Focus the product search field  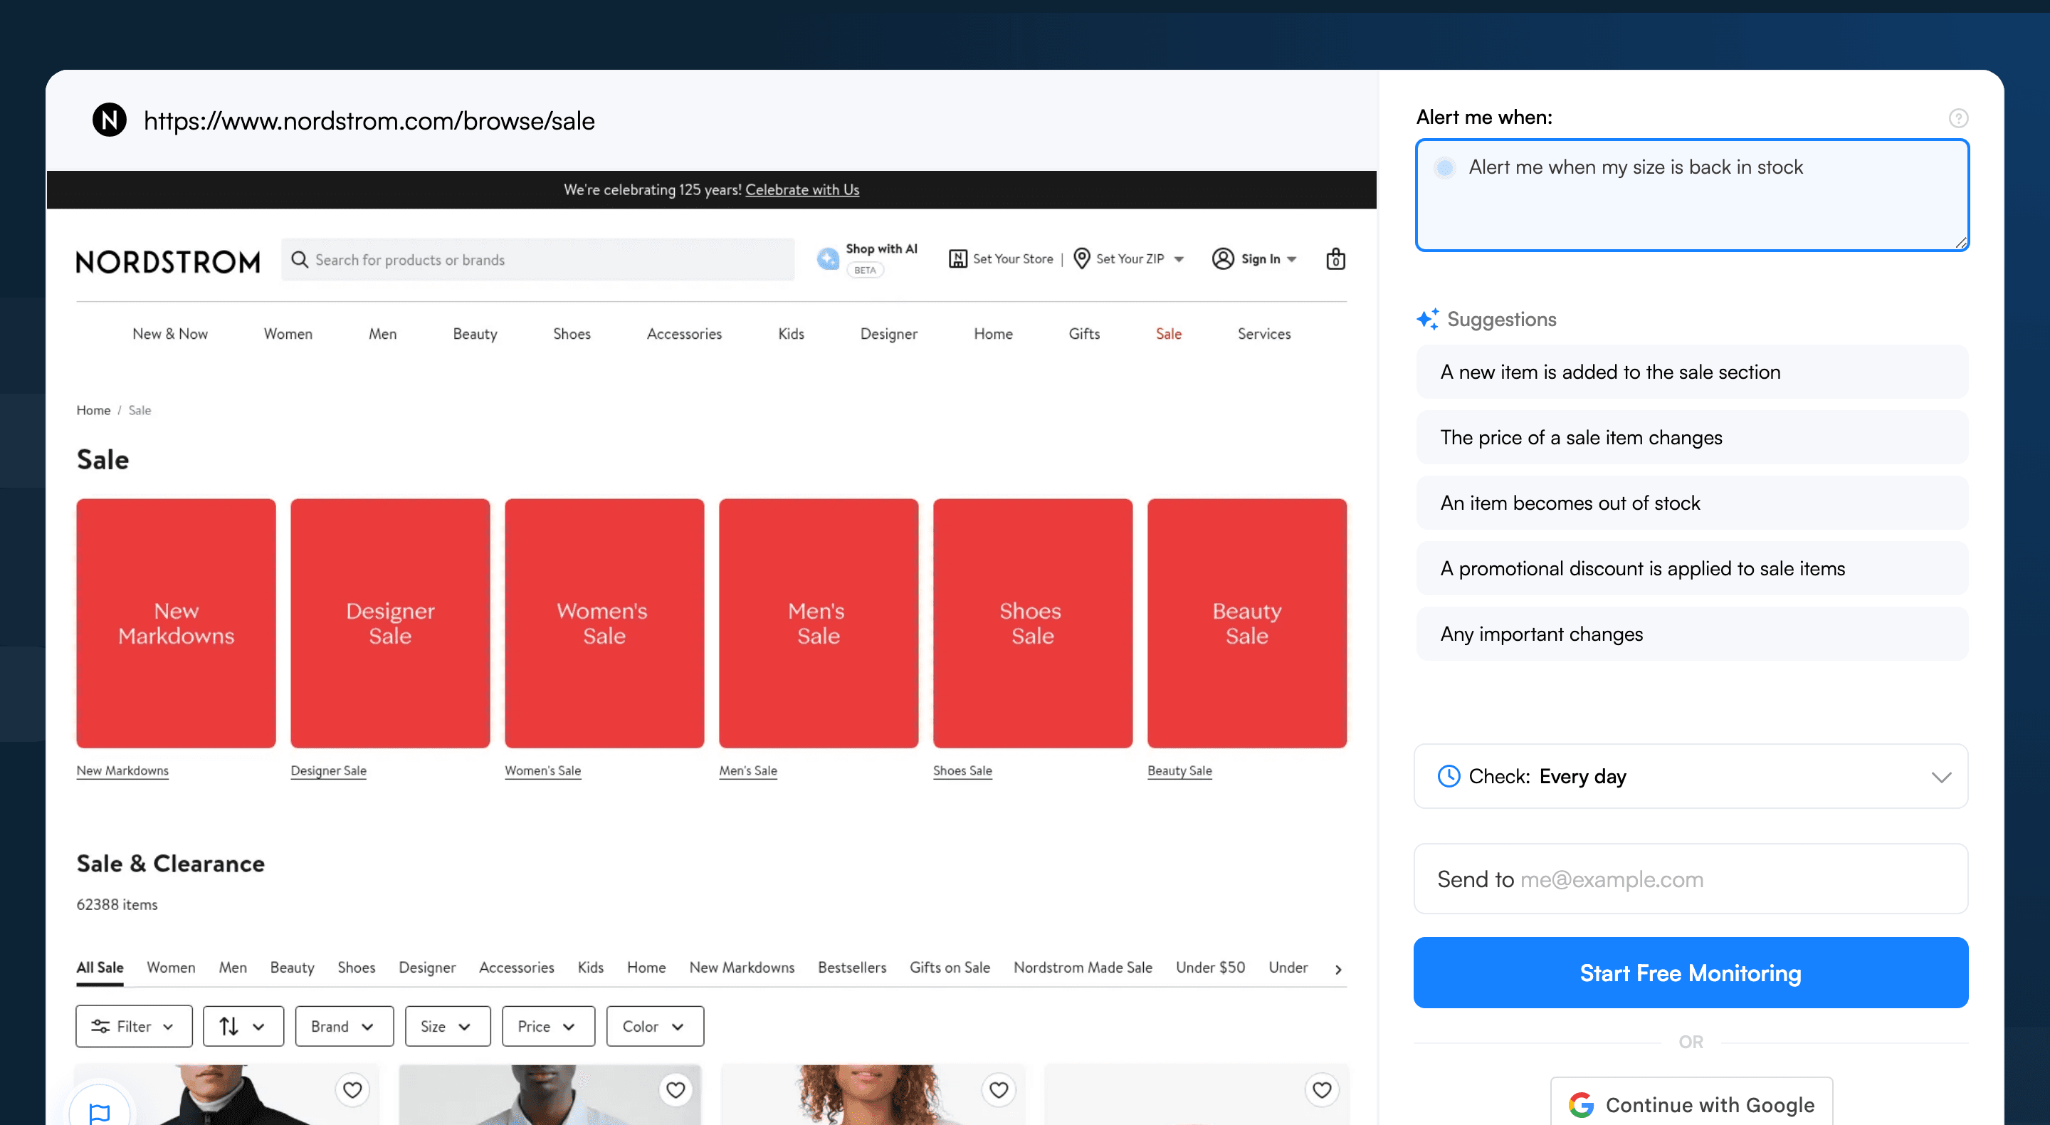click(538, 260)
